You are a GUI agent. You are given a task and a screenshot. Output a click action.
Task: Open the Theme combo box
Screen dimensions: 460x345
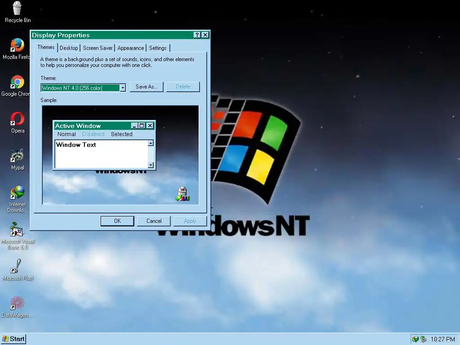tap(83, 88)
